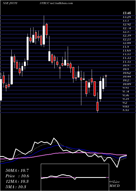Click the 10.62 price axis label
The width and height of the screenshot is (136, 191).
(127, 73)
